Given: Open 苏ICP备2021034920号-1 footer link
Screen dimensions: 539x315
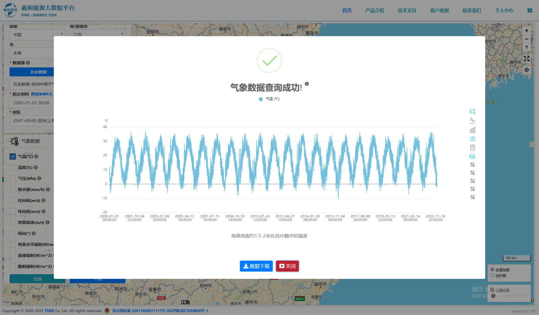Looking at the screenshot, I should [x=187, y=311].
